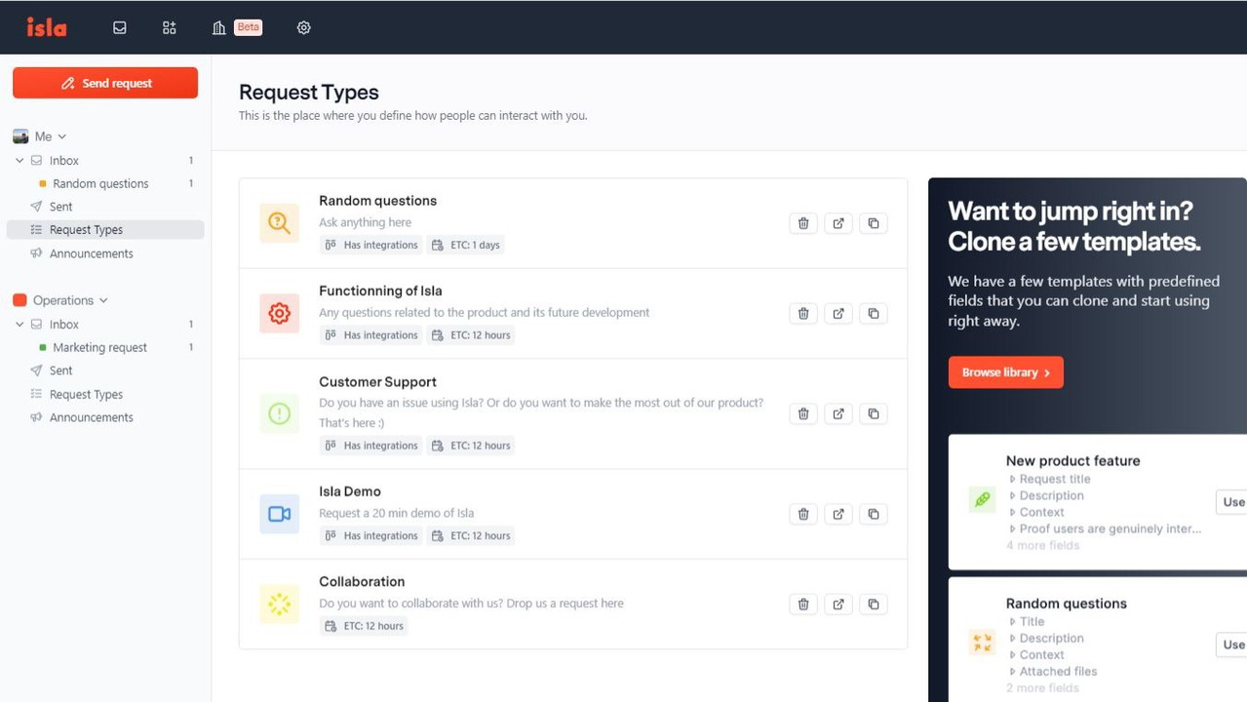This screenshot has width=1247, height=702.
Task: Open external link for Collaboration request
Action: coord(838,604)
